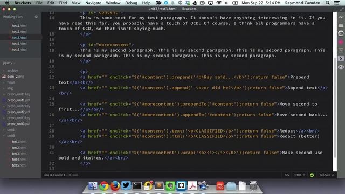345x194 pixels.
Task: Open test5.html under the unit3 folder
Action: pyautogui.click(x=19, y=165)
